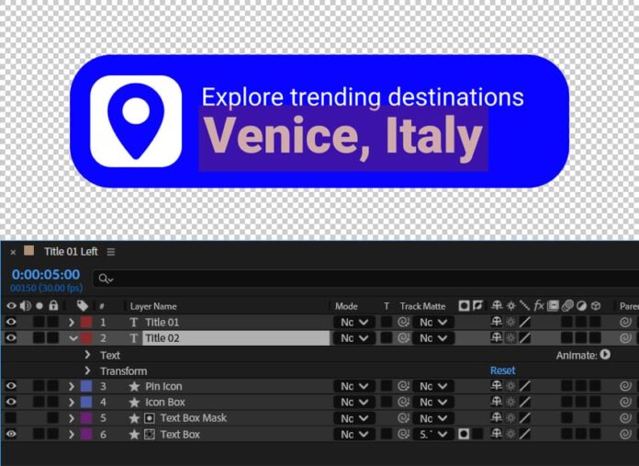Screen dimensions: 639x466
Task: Click the 3D layer cube column header
Action: (596, 306)
